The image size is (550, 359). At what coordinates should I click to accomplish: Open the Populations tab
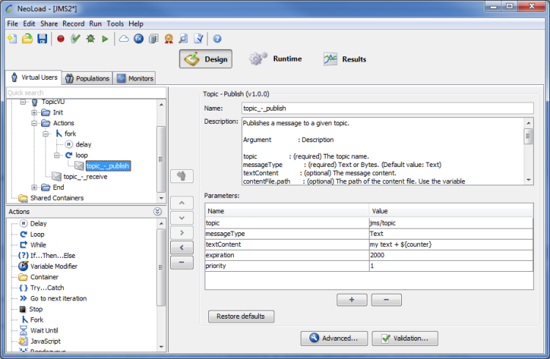[87, 78]
